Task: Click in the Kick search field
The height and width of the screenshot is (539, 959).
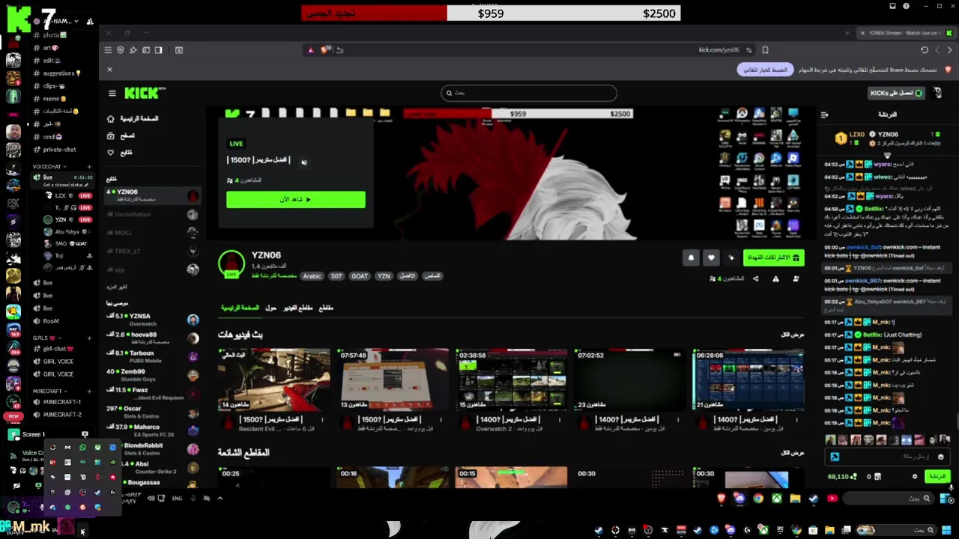Action: coord(529,93)
